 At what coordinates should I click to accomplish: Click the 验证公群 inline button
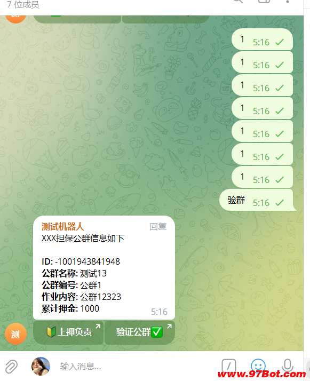tap(140, 332)
